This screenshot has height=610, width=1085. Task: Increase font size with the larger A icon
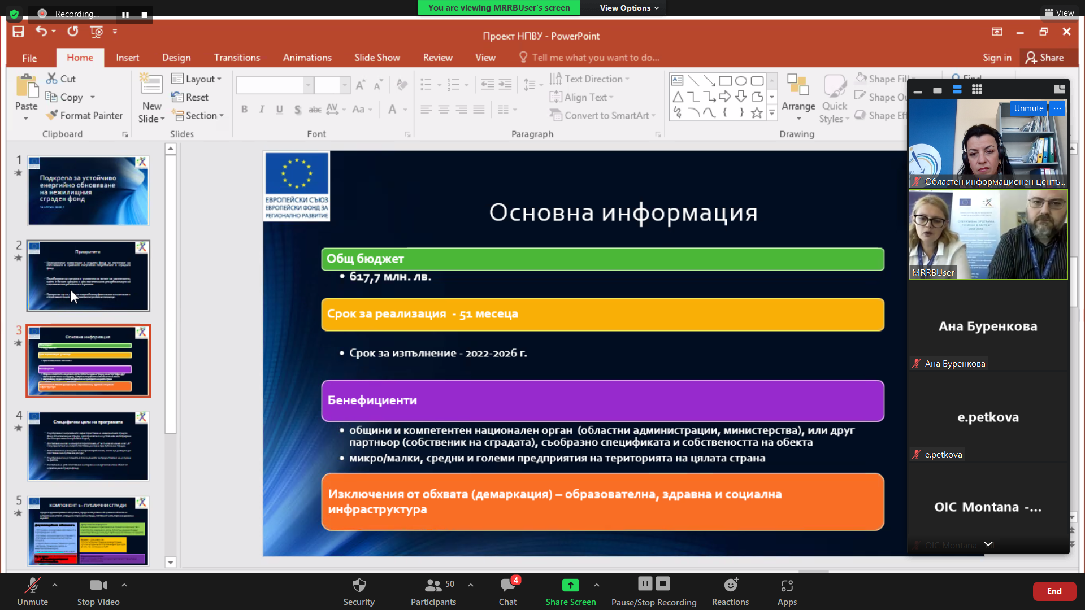(x=360, y=85)
